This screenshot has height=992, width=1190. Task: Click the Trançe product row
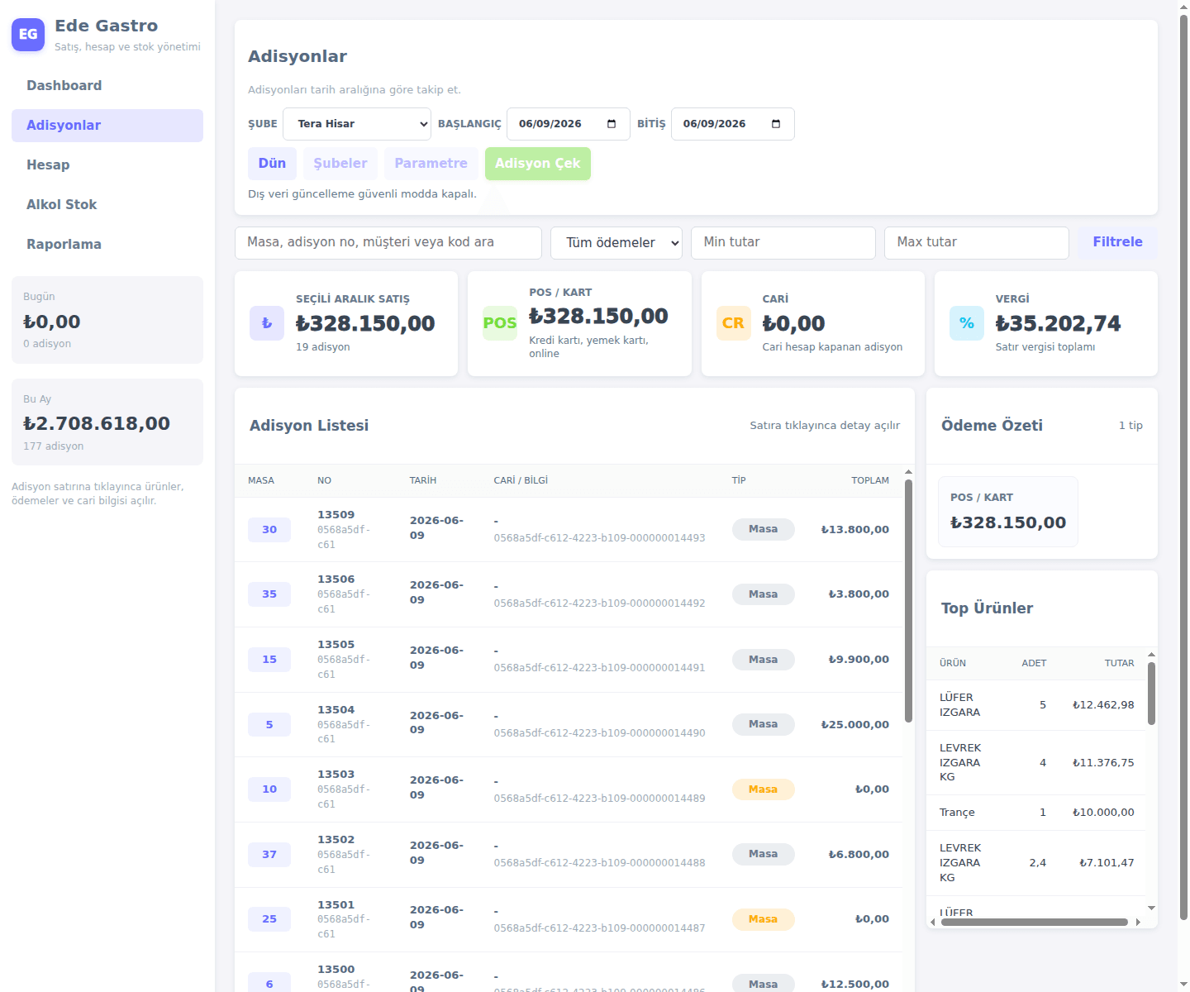[x=1036, y=813]
